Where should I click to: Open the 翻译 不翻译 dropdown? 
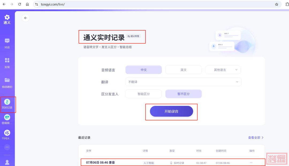point(183,82)
